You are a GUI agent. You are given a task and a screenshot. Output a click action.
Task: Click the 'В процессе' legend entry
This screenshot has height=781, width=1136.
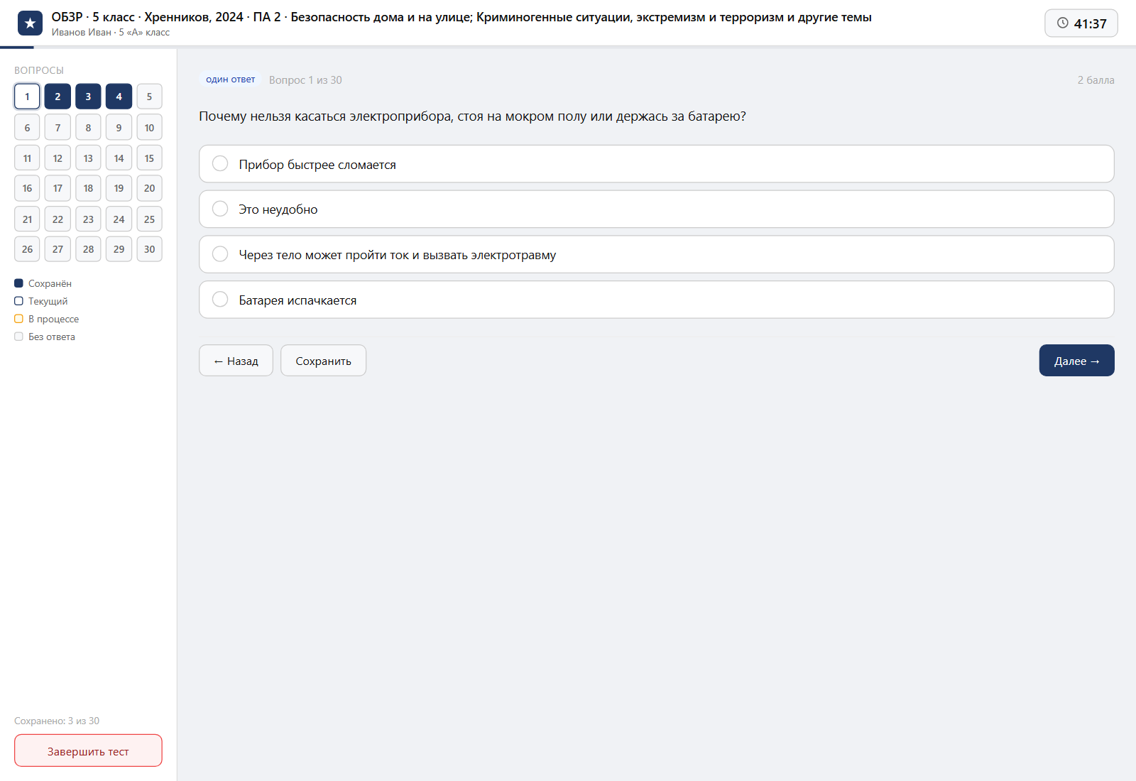pos(47,319)
